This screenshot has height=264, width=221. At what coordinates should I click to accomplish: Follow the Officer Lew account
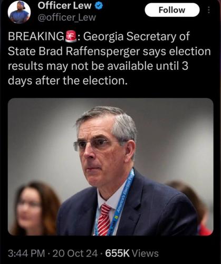tap(172, 10)
